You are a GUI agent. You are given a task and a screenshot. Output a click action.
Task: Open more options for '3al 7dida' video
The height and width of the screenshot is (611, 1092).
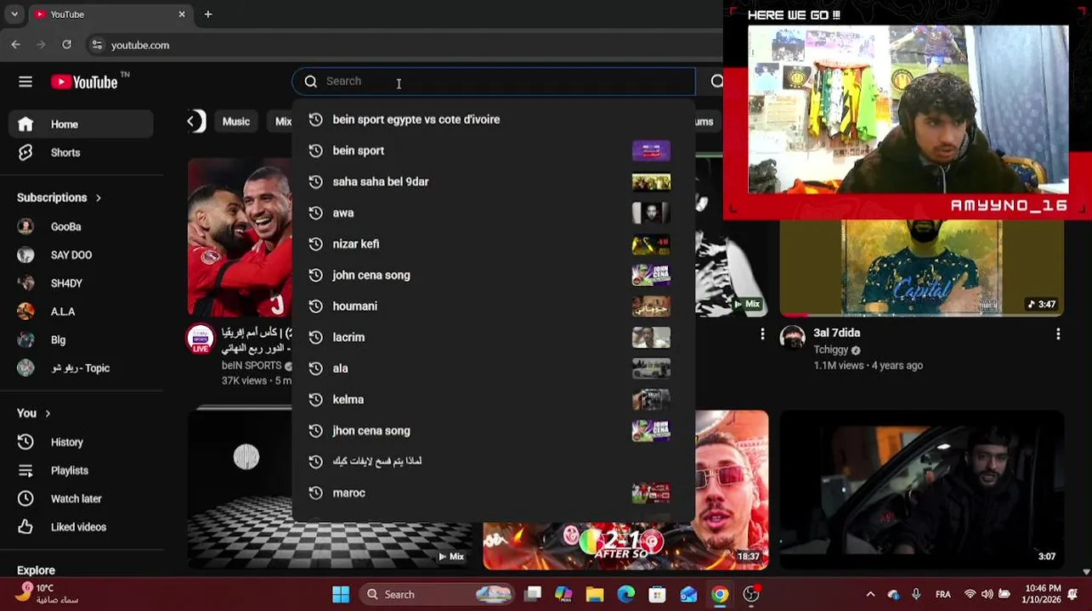coord(1058,334)
